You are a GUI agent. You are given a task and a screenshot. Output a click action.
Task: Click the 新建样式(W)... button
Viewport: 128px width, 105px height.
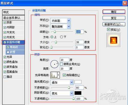click(x=114, y=24)
